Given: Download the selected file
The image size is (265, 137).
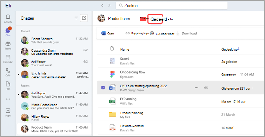Looking at the screenshot, I should 187,33.
